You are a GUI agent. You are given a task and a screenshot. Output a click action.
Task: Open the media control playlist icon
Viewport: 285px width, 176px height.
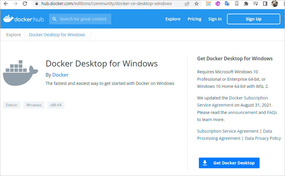tap(256, 4)
